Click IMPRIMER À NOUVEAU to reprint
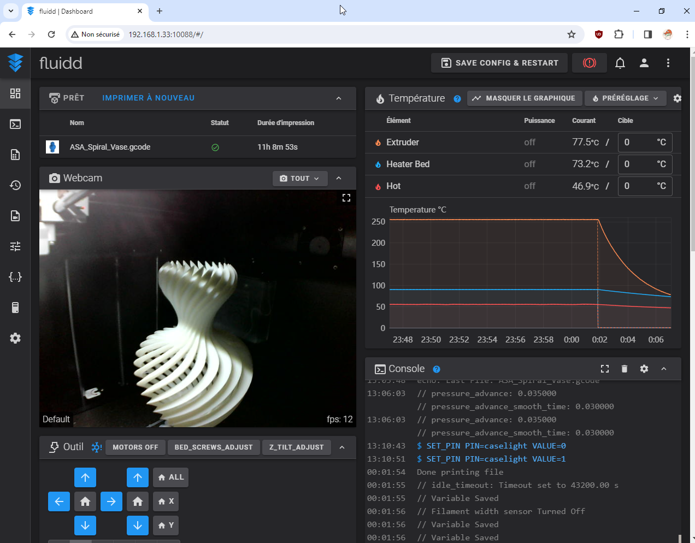The image size is (695, 543). pyautogui.click(x=148, y=98)
